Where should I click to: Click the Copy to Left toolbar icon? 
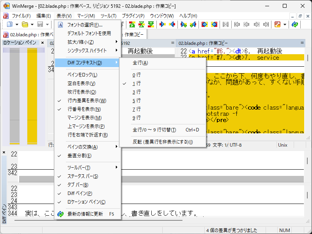(172, 25)
